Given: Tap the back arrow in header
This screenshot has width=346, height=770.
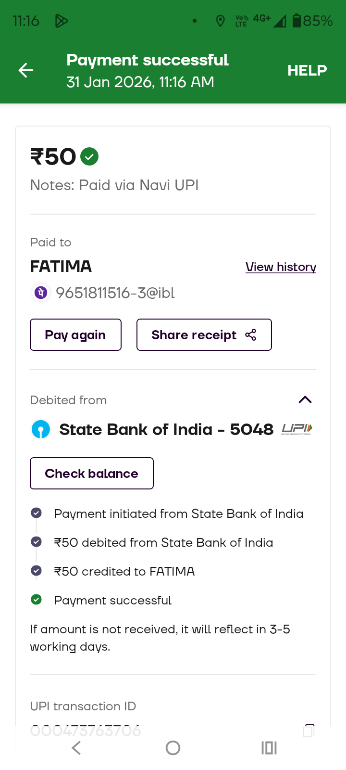Looking at the screenshot, I should click(26, 71).
